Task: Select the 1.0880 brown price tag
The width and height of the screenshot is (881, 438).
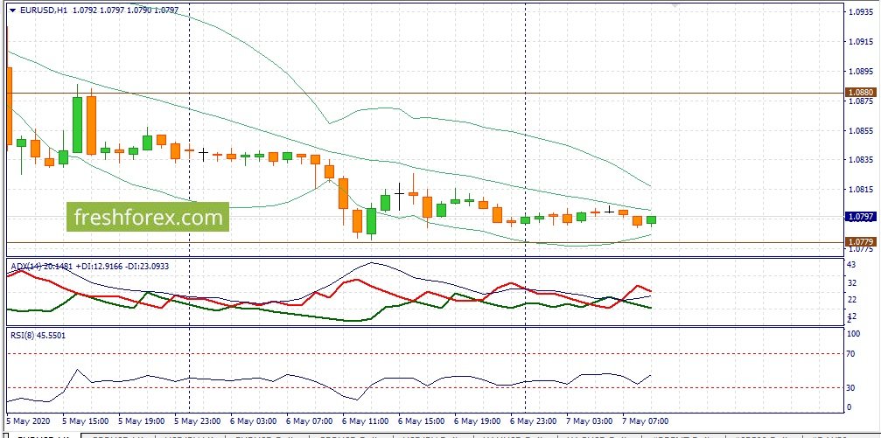Action: coord(861,92)
